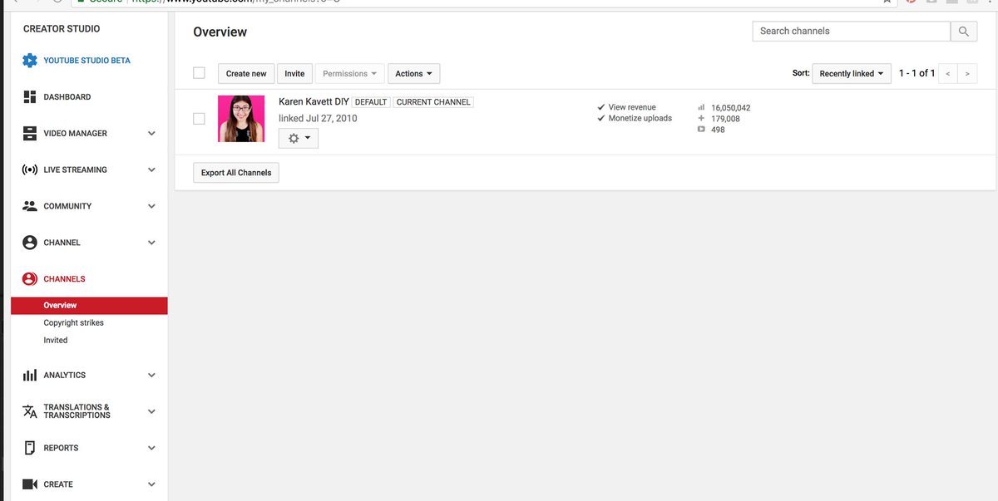Viewport: 998px width, 501px height.
Task: Open the channel gear settings dropdown
Action: (x=299, y=139)
